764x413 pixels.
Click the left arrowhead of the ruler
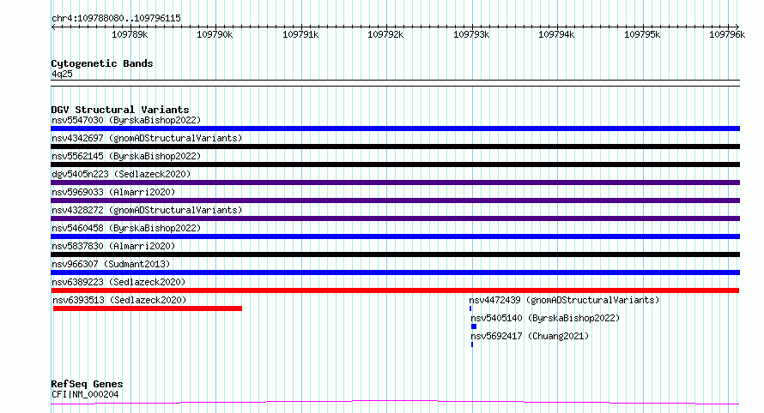point(53,27)
